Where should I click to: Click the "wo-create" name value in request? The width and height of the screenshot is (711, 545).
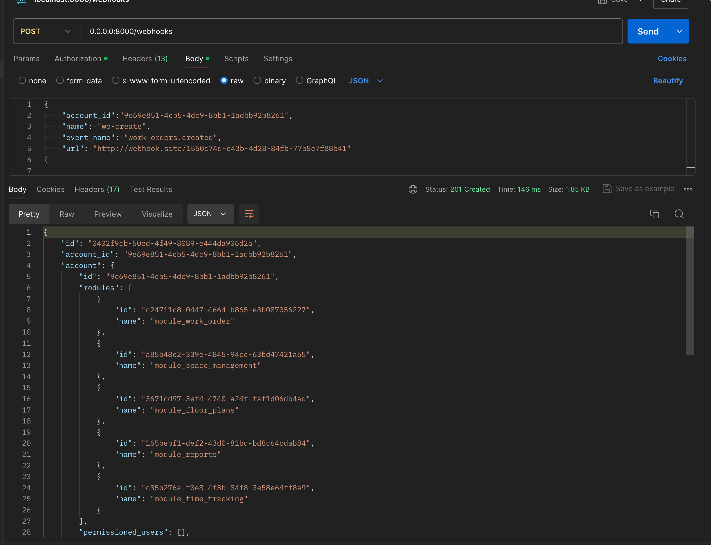121,127
